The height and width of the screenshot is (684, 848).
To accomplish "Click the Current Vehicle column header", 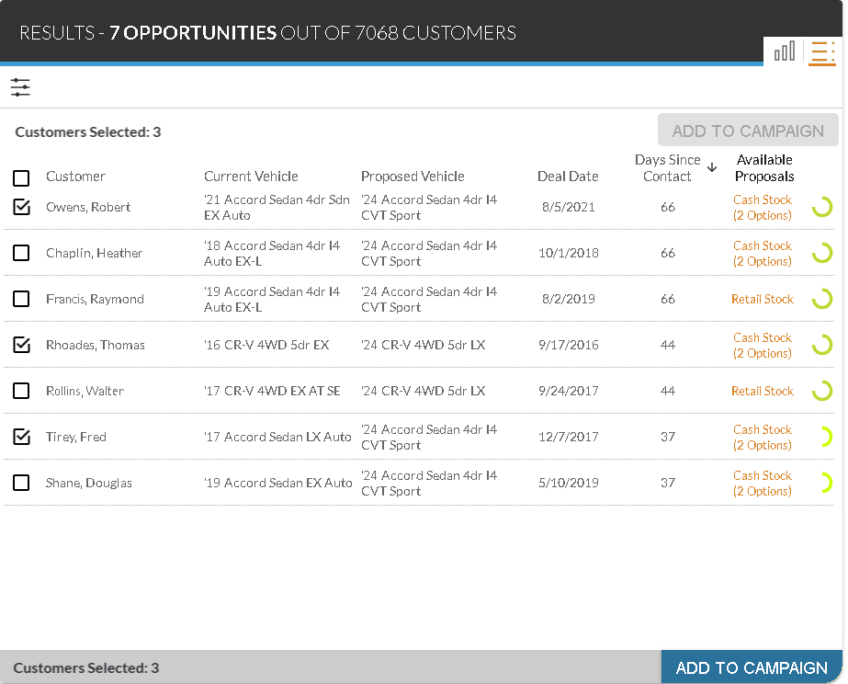I will (251, 177).
